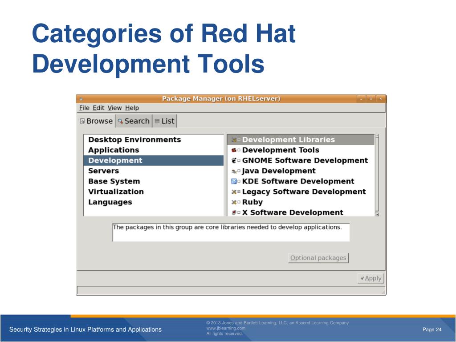Select the Development Tools group label
456x342 pixels.
(281, 150)
